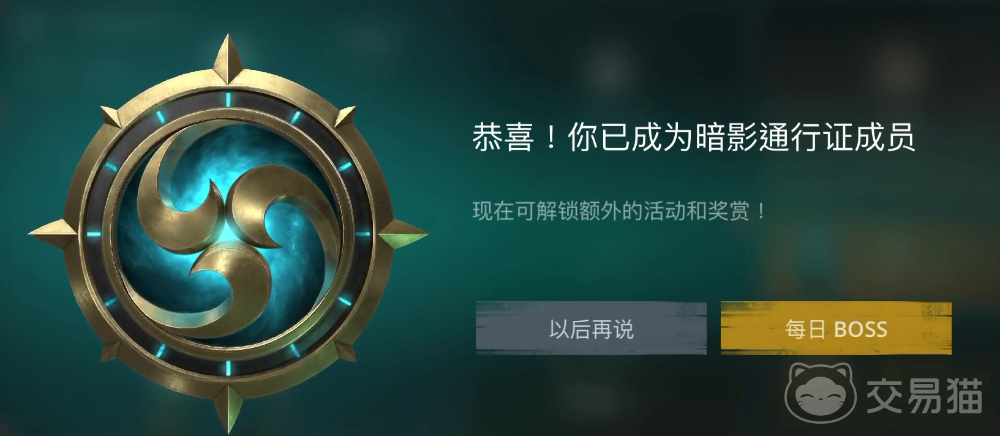This screenshot has width=1000, height=436.
Task: Click the 交易猫 watermark text
Action: [925, 396]
